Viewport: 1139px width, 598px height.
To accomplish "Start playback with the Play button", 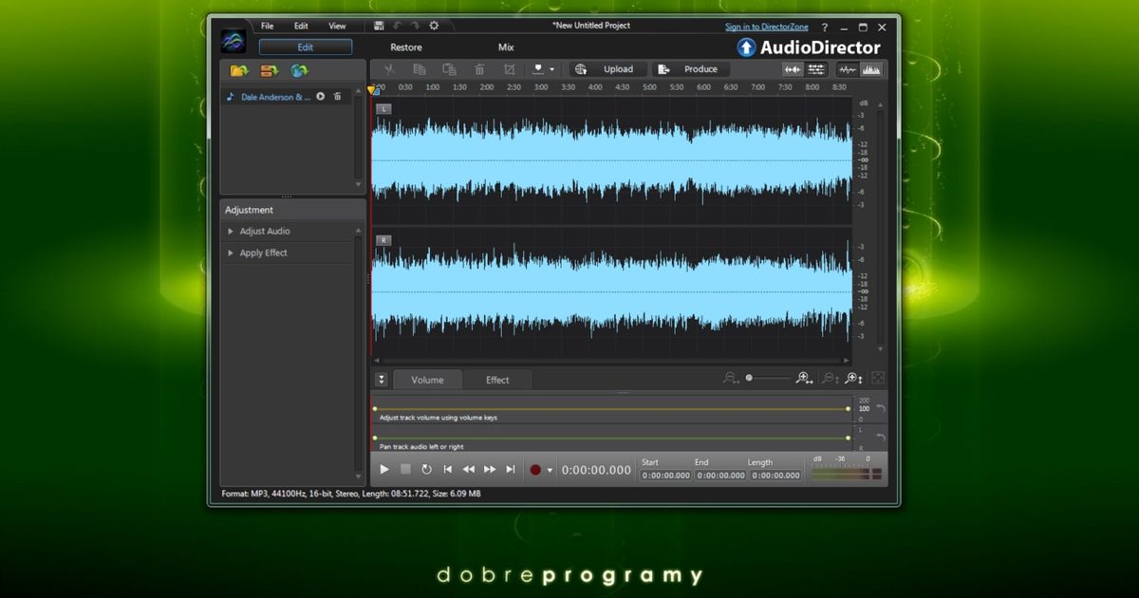I will tap(384, 469).
